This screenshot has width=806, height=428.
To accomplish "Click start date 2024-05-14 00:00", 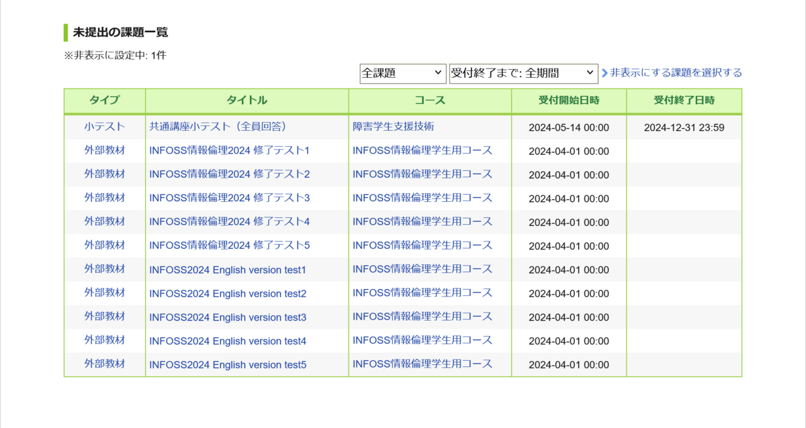I will click(x=569, y=127).
